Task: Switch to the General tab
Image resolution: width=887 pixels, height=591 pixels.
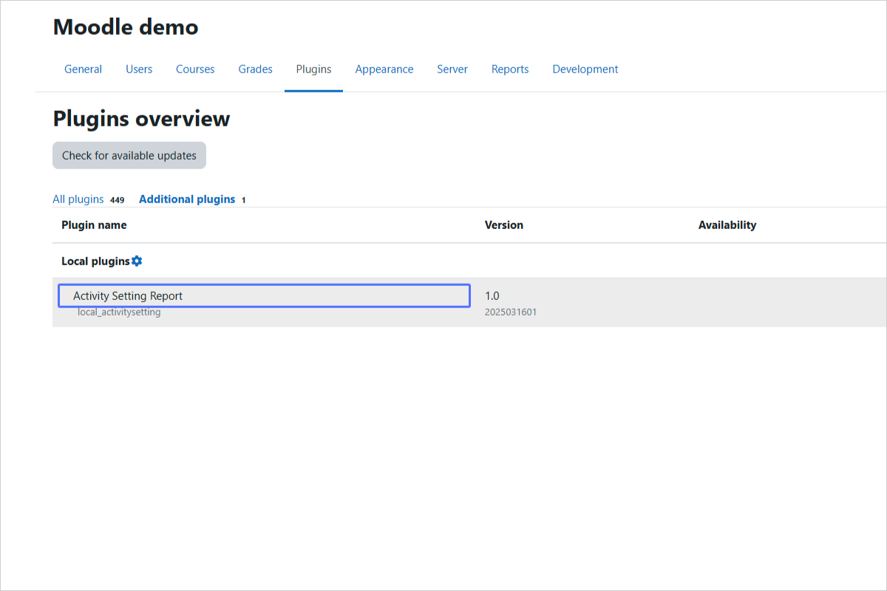Action: [x=83, y=69]
